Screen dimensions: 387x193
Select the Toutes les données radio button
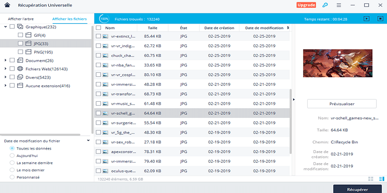click(x=12, y=149)
